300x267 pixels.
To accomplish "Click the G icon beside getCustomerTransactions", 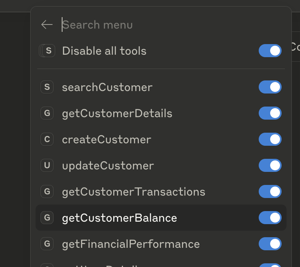I will (47, 191).
